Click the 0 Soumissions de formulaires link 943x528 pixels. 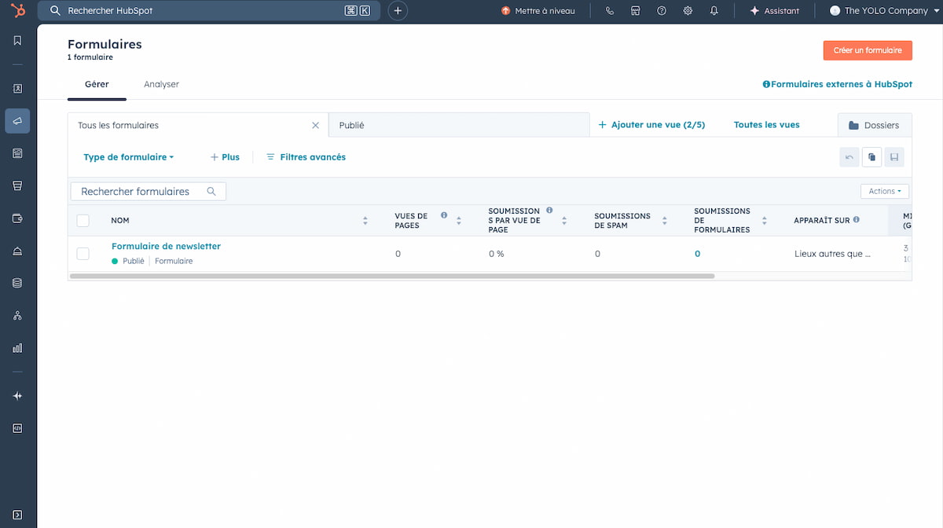(697, 254)
